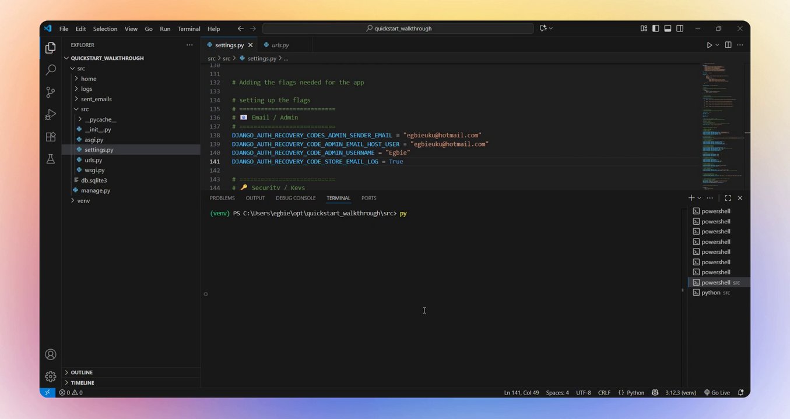Switch to the DEBUG CONSOLE tab
Viewport: 790px width, 419px height.
[x=296, y=198]
